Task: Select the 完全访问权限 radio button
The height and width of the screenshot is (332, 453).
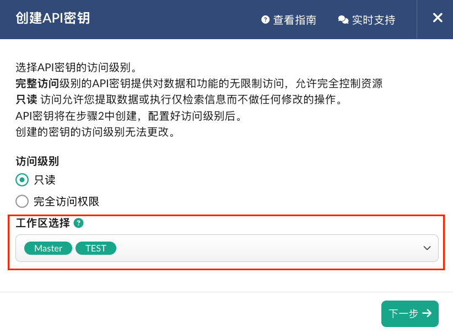Action: pyautogui.click(x=22, y=201)
